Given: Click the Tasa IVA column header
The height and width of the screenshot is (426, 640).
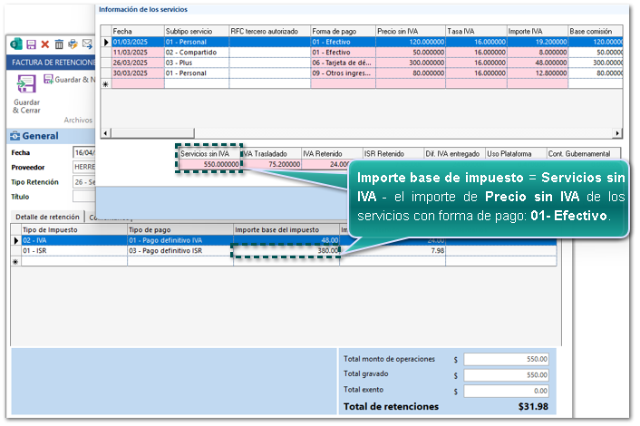Looking at the screenshot, I should [x=476, y=31].
